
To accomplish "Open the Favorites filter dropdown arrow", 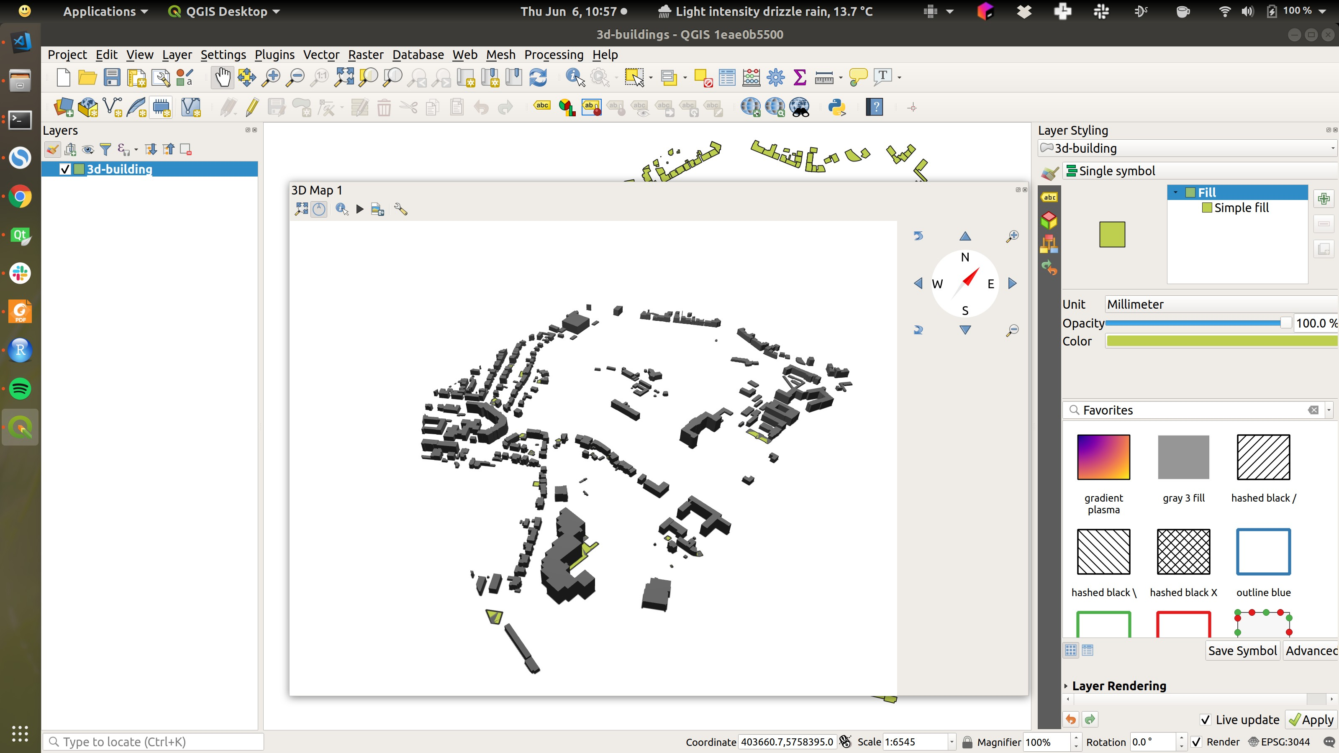I will click(x=1329, y=410).
